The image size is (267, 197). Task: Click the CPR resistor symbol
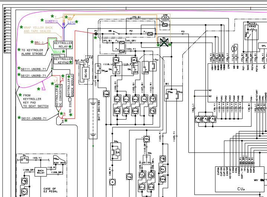(165, 18)
